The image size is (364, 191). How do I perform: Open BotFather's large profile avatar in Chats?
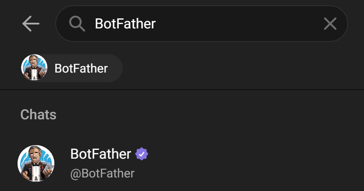pyautogui.click(x=36, y=163)
